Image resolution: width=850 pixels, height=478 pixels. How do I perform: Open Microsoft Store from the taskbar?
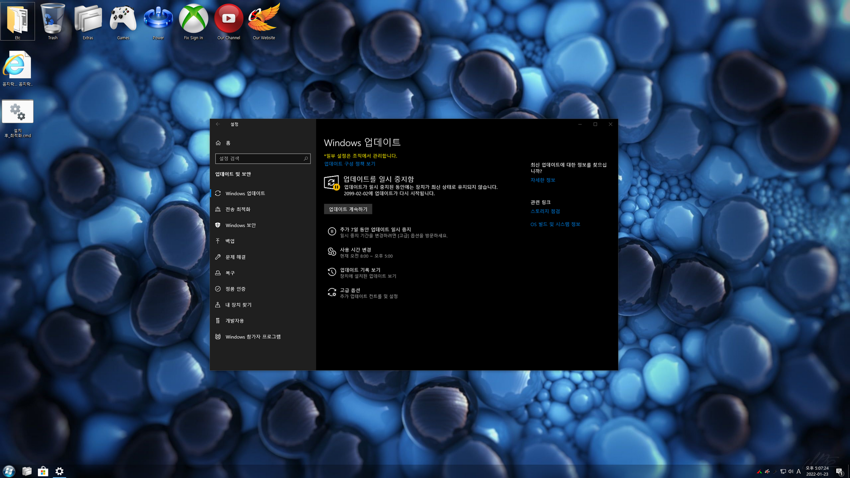click(x=43, y=471)
